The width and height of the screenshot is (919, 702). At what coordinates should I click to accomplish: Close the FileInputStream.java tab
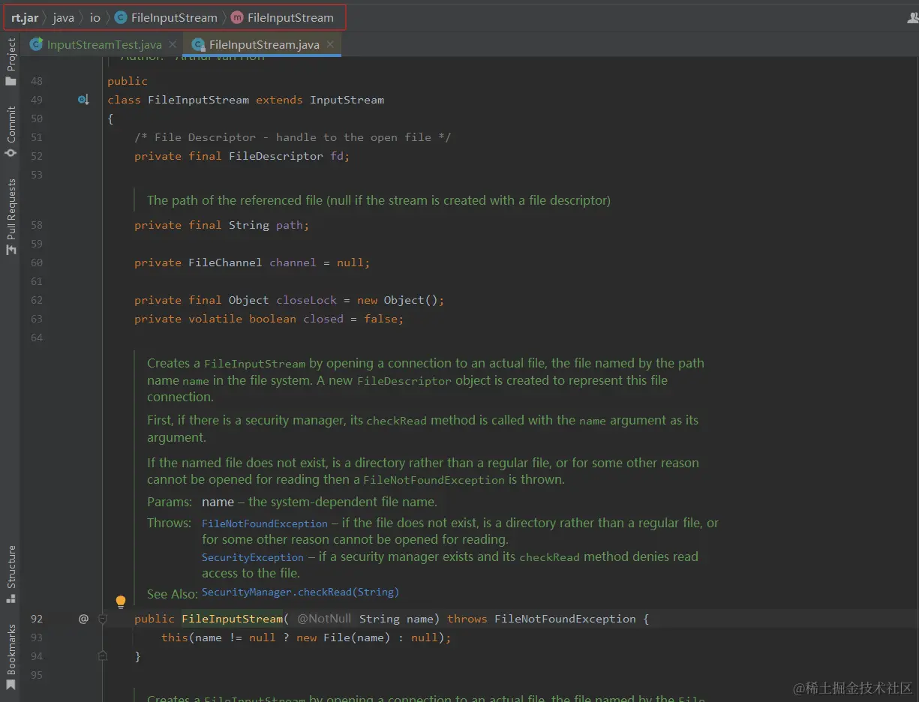[x=330, y=45]
